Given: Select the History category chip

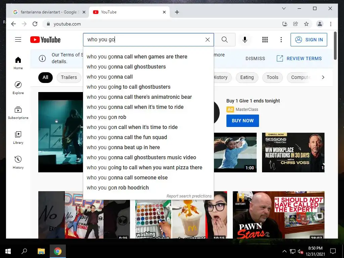Looking at the screenshot, I should click(x=222, y=78).
